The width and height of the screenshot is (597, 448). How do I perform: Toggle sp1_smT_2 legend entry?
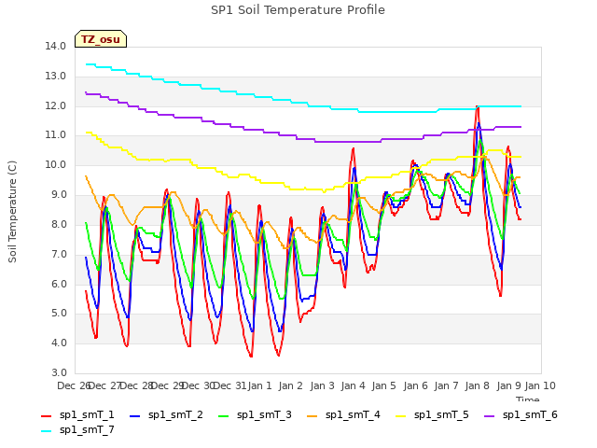166,414
